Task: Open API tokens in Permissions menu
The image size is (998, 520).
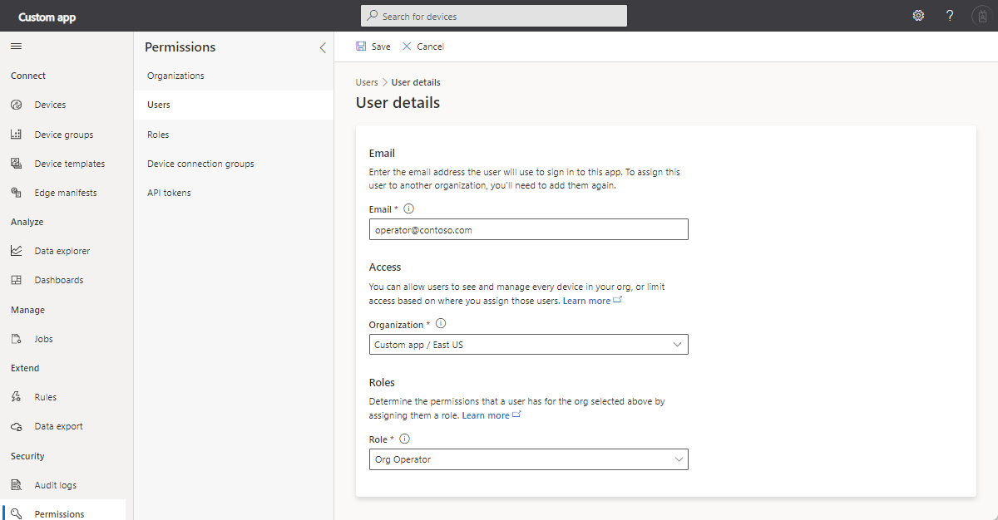Action: (x=169, y=193)
